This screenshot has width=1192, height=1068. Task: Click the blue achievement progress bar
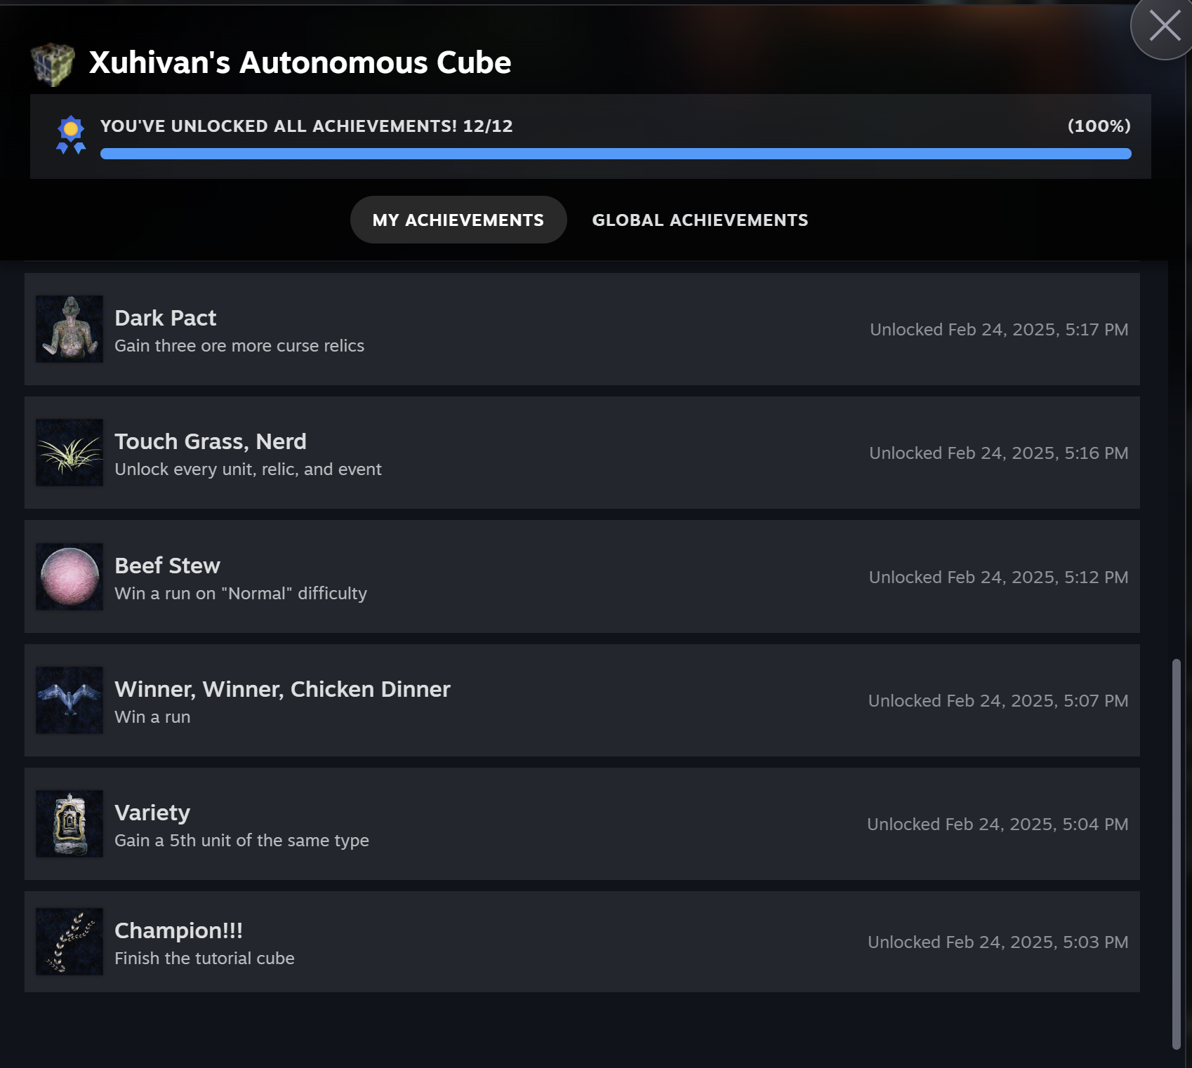coord(615,154)
